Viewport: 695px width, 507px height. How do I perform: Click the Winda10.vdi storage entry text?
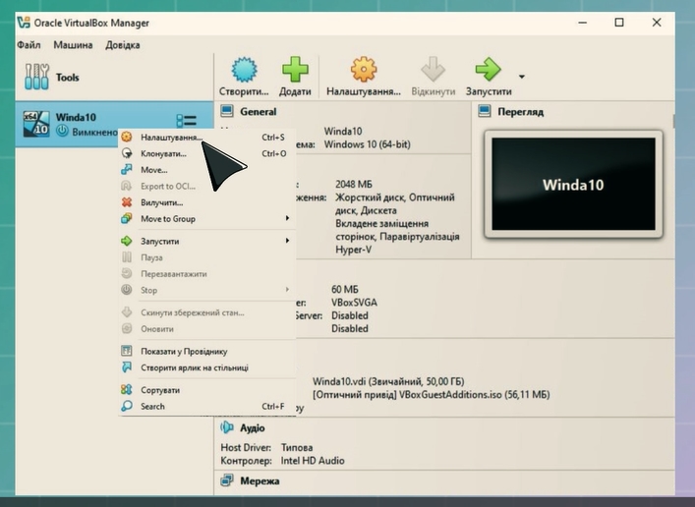[388, 381]
